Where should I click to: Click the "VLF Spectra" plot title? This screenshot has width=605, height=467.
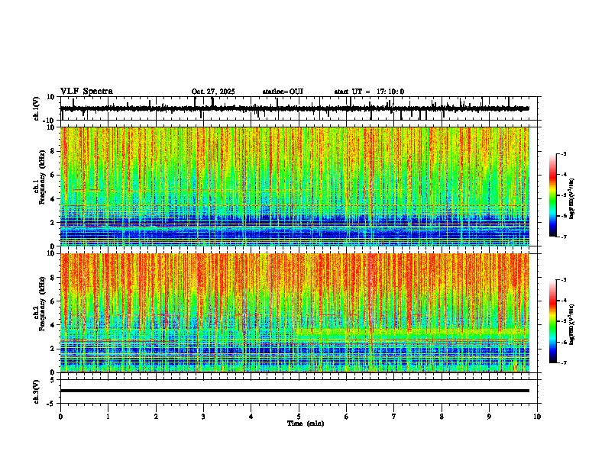coord(86,91)
